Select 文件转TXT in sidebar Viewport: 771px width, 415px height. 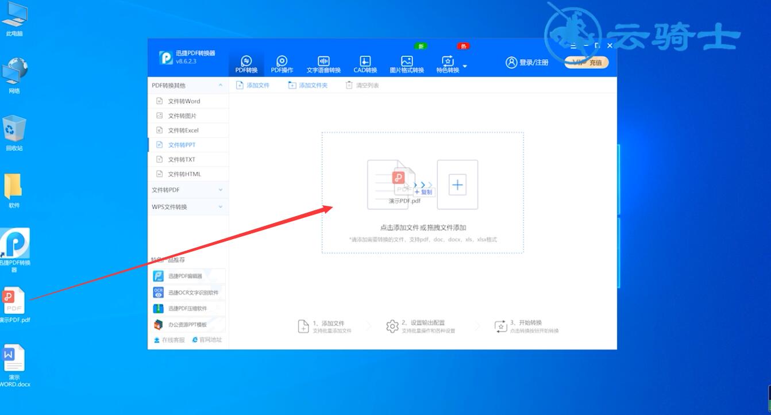(188, 159)
